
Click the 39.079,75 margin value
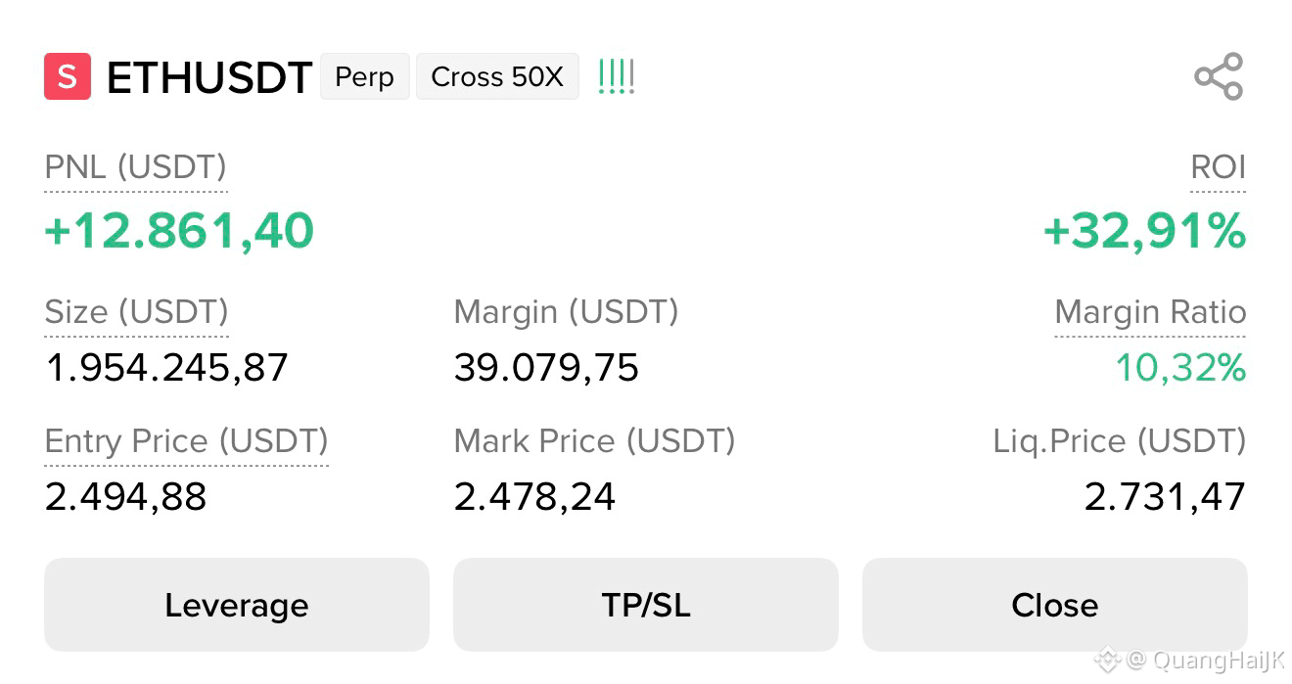tap(546, 368)
